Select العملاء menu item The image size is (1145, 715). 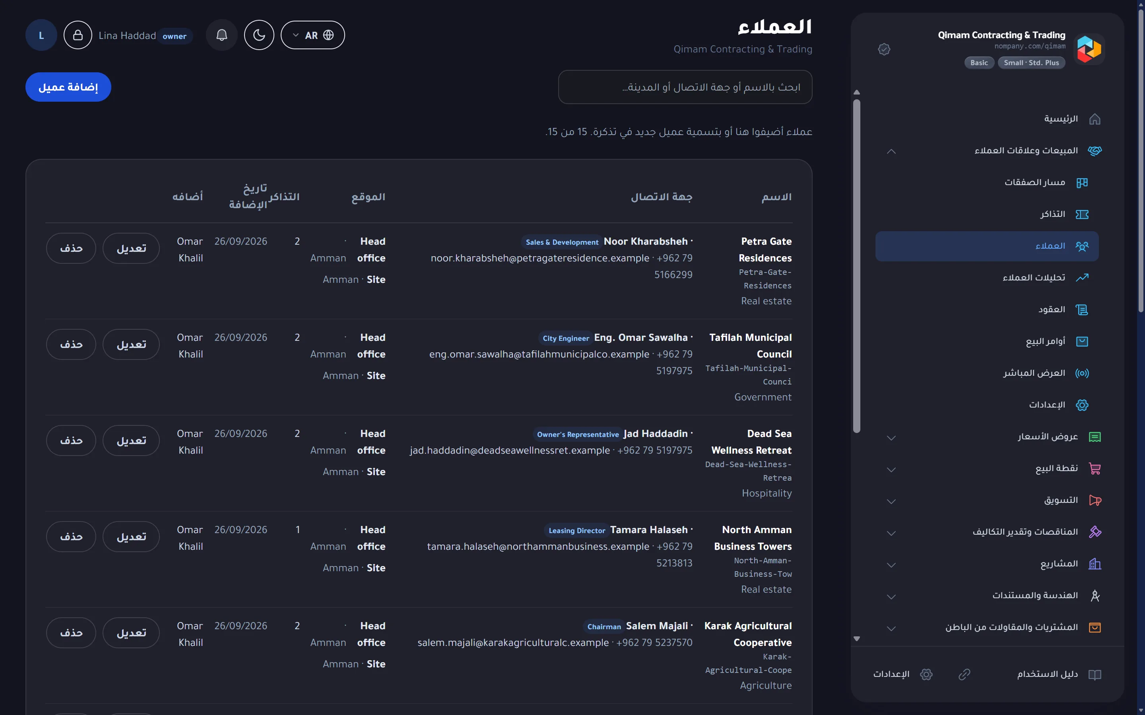click(987, 246)
